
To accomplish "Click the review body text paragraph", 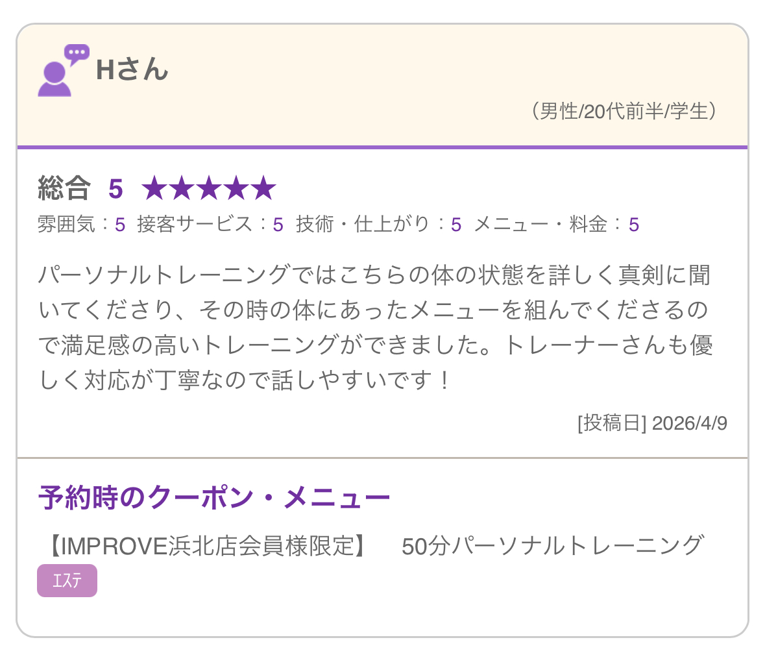I will (x=375, y=328).
